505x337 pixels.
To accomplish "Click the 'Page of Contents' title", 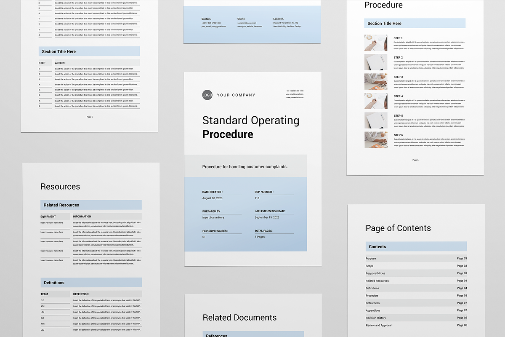I will coord(398,228).
